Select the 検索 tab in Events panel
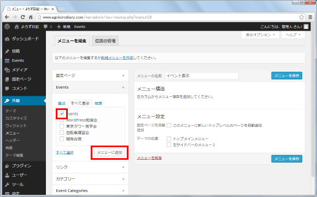 (98, 103)
